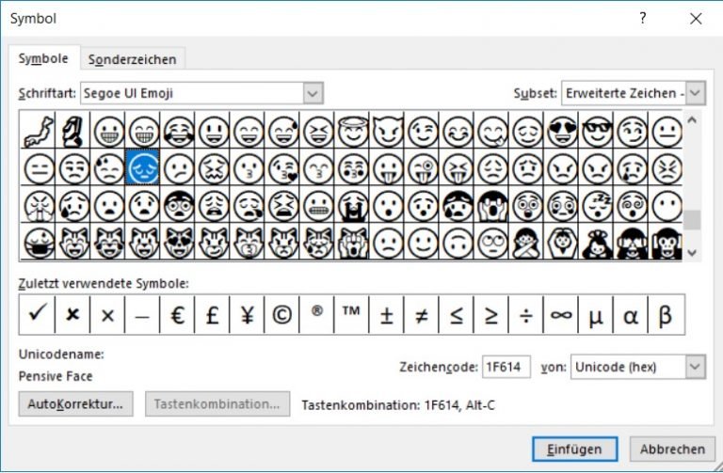Select the smirking face emoji

coord(633,131)
